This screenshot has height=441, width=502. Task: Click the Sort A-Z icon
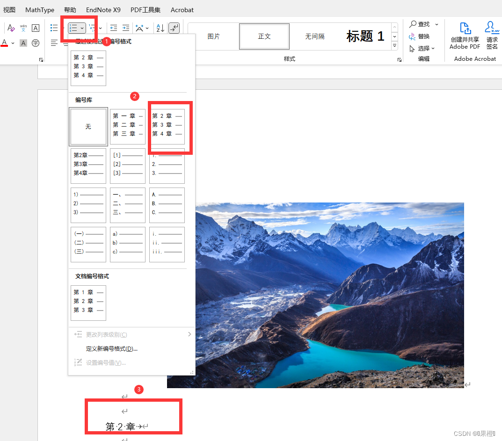tap(160, 28)
